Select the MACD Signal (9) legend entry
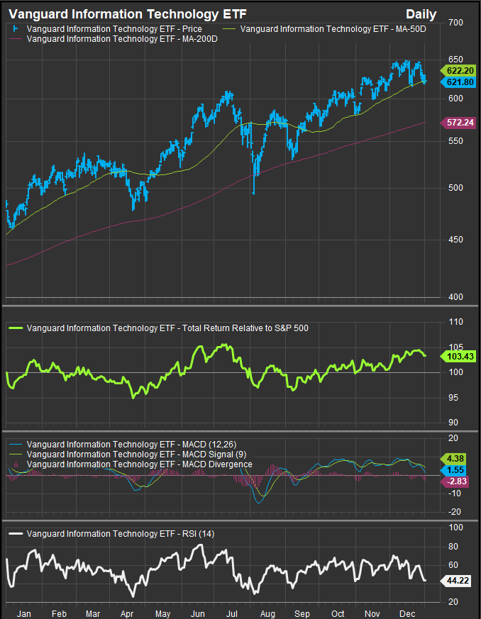 [137, 455]
